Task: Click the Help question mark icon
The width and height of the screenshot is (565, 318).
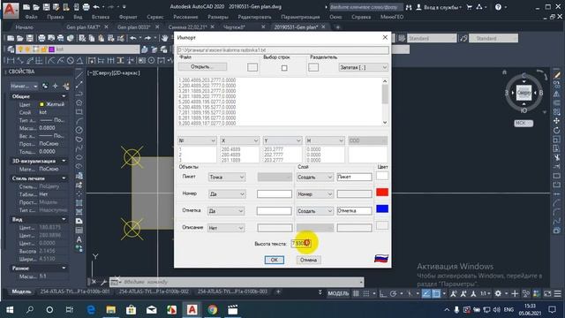Action: [x=498, y=7]
